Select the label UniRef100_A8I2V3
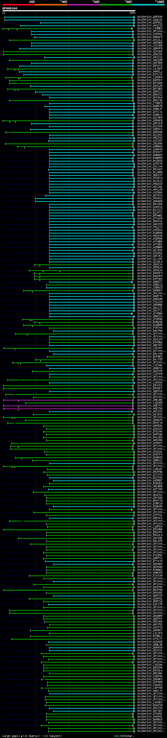 pos(150,411)
